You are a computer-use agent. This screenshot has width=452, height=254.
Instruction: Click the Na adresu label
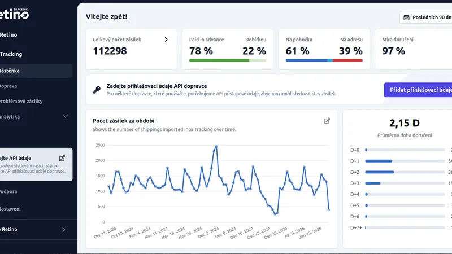tap(351, 40)
